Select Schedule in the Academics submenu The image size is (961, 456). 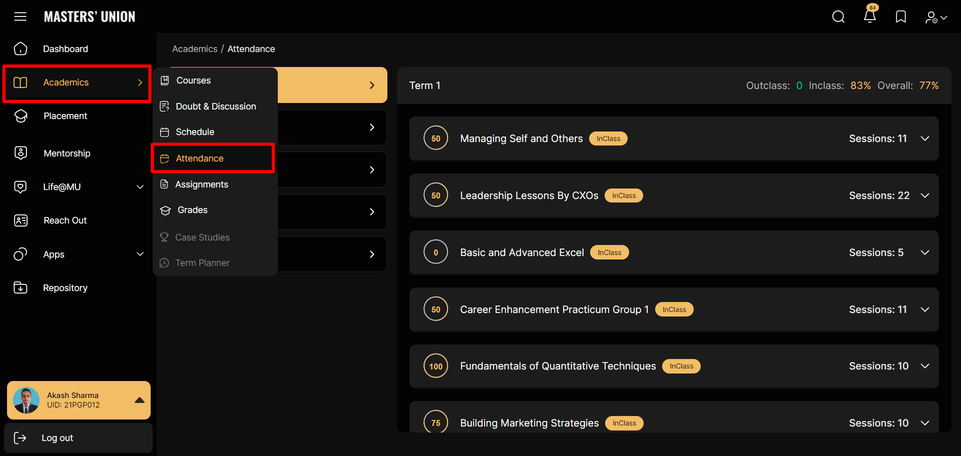tap(195, 132)
